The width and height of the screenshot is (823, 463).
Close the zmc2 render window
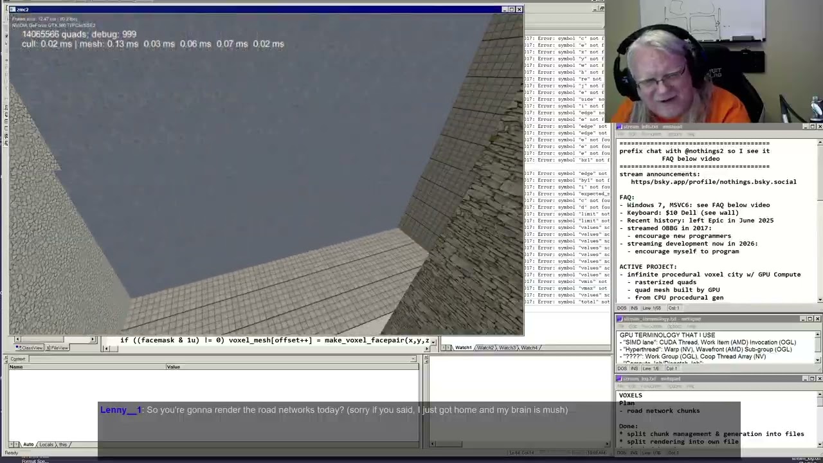pos(519,9)
